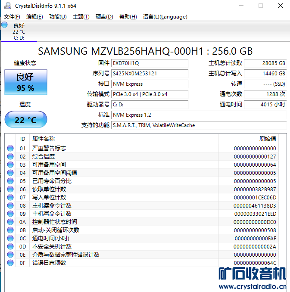Click the 通电时间 value 4015 小时
This screenshot has width=290, height=292.
[x=265, y=105]
